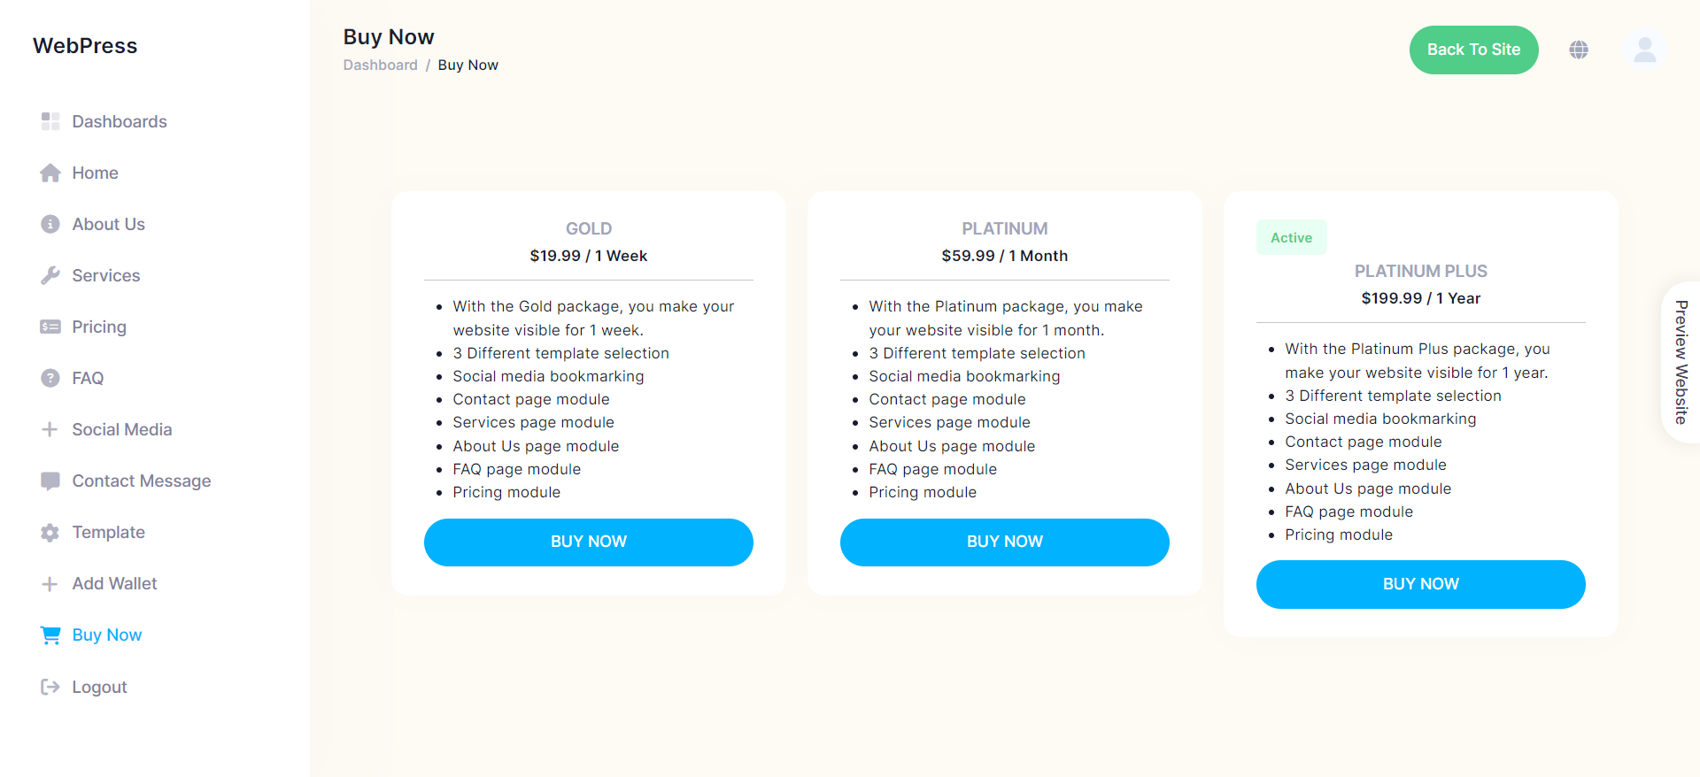The height and width of the screenshot is (777, 1700).
Task: Buy the Platinum Plus package
Action: pos(1420,584)
